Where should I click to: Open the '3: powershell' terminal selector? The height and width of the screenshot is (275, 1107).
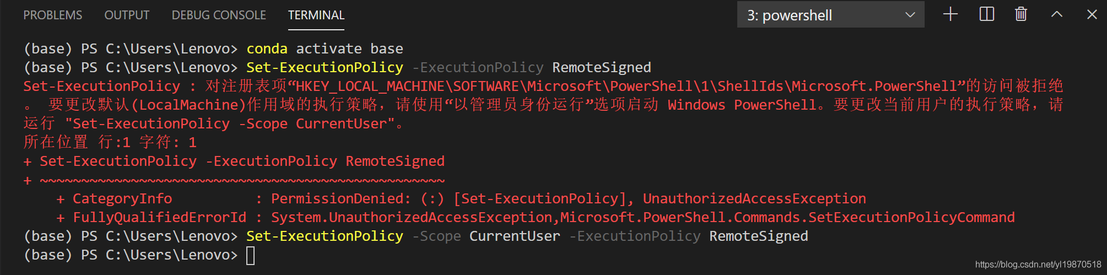830,15
